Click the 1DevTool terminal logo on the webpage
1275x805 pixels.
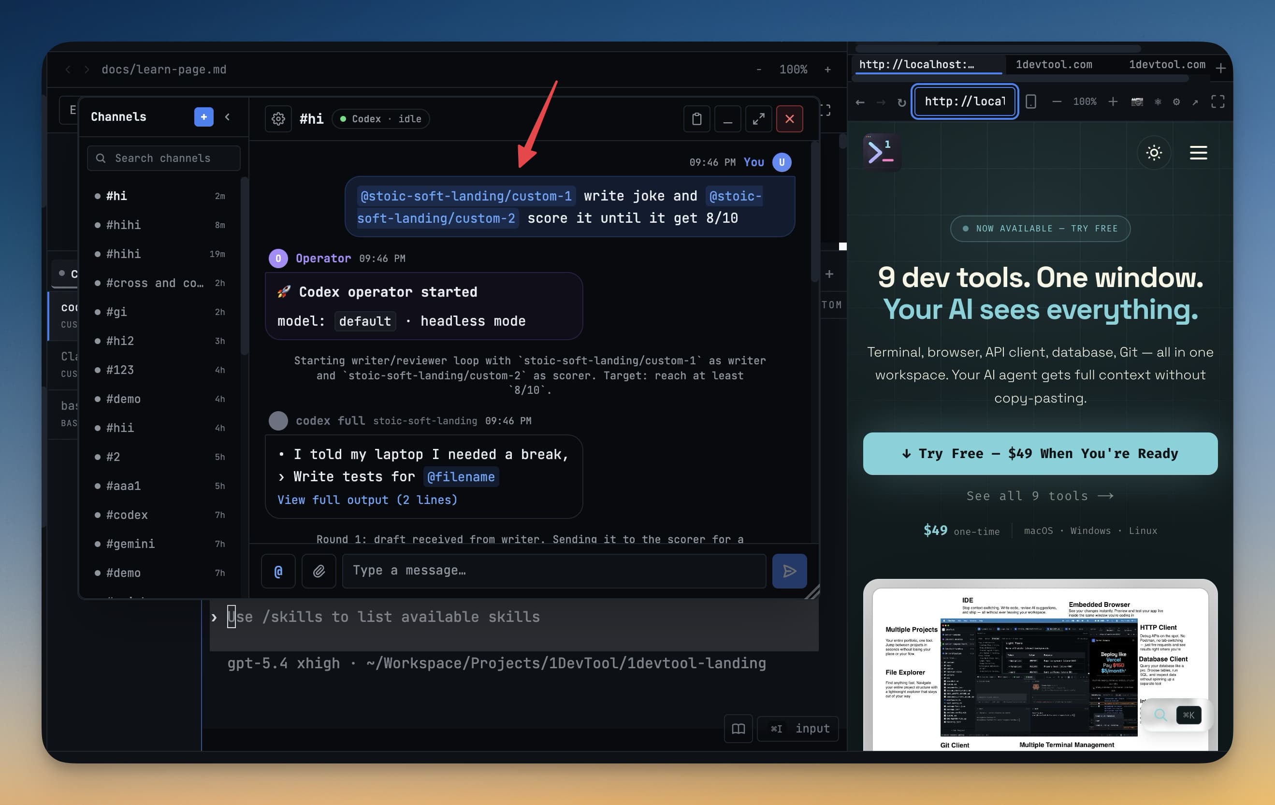click(x=882, y=152)
